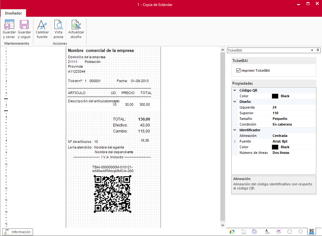Select the PRECIO column header
This screenshot has height=236, width=322.
[128, 93]
